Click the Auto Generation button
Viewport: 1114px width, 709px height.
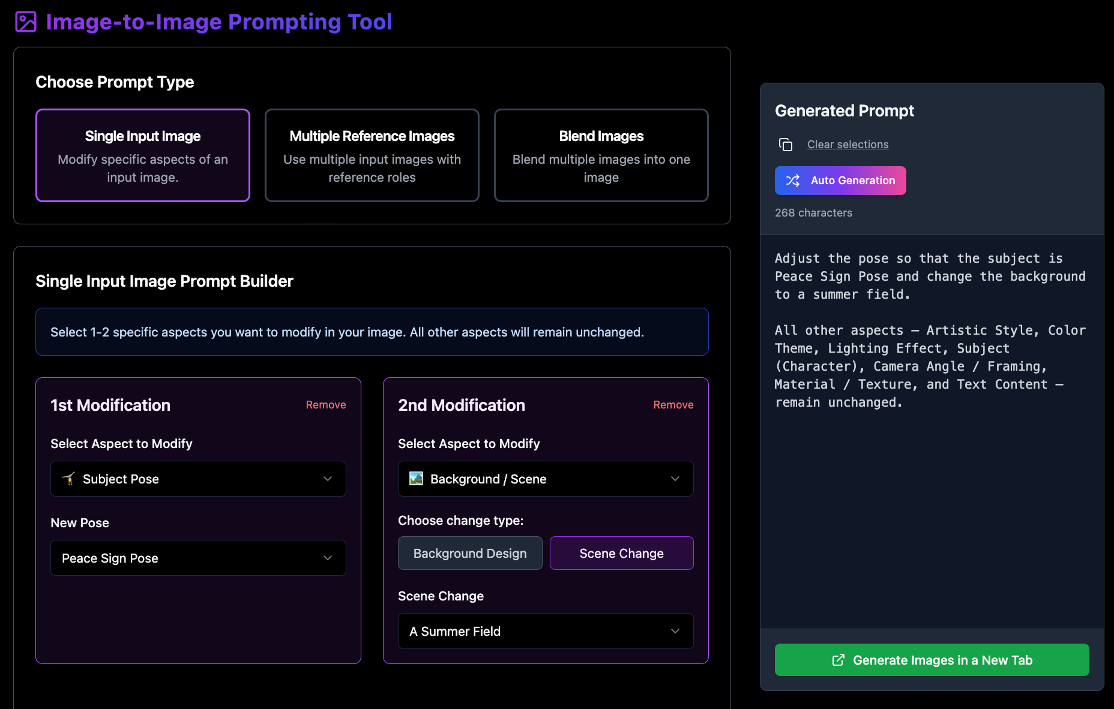840,181
